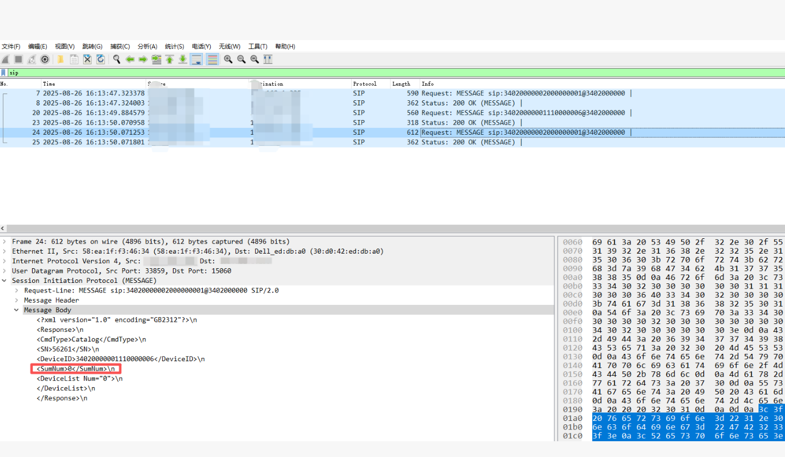Save this capture file
Image resolution: width=785 pixels, height=457 pixels.
74,59
